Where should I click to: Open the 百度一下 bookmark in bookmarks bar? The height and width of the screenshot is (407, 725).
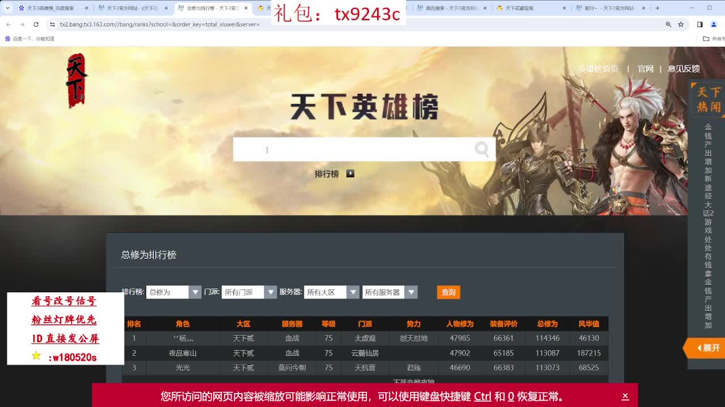[29, 38]
